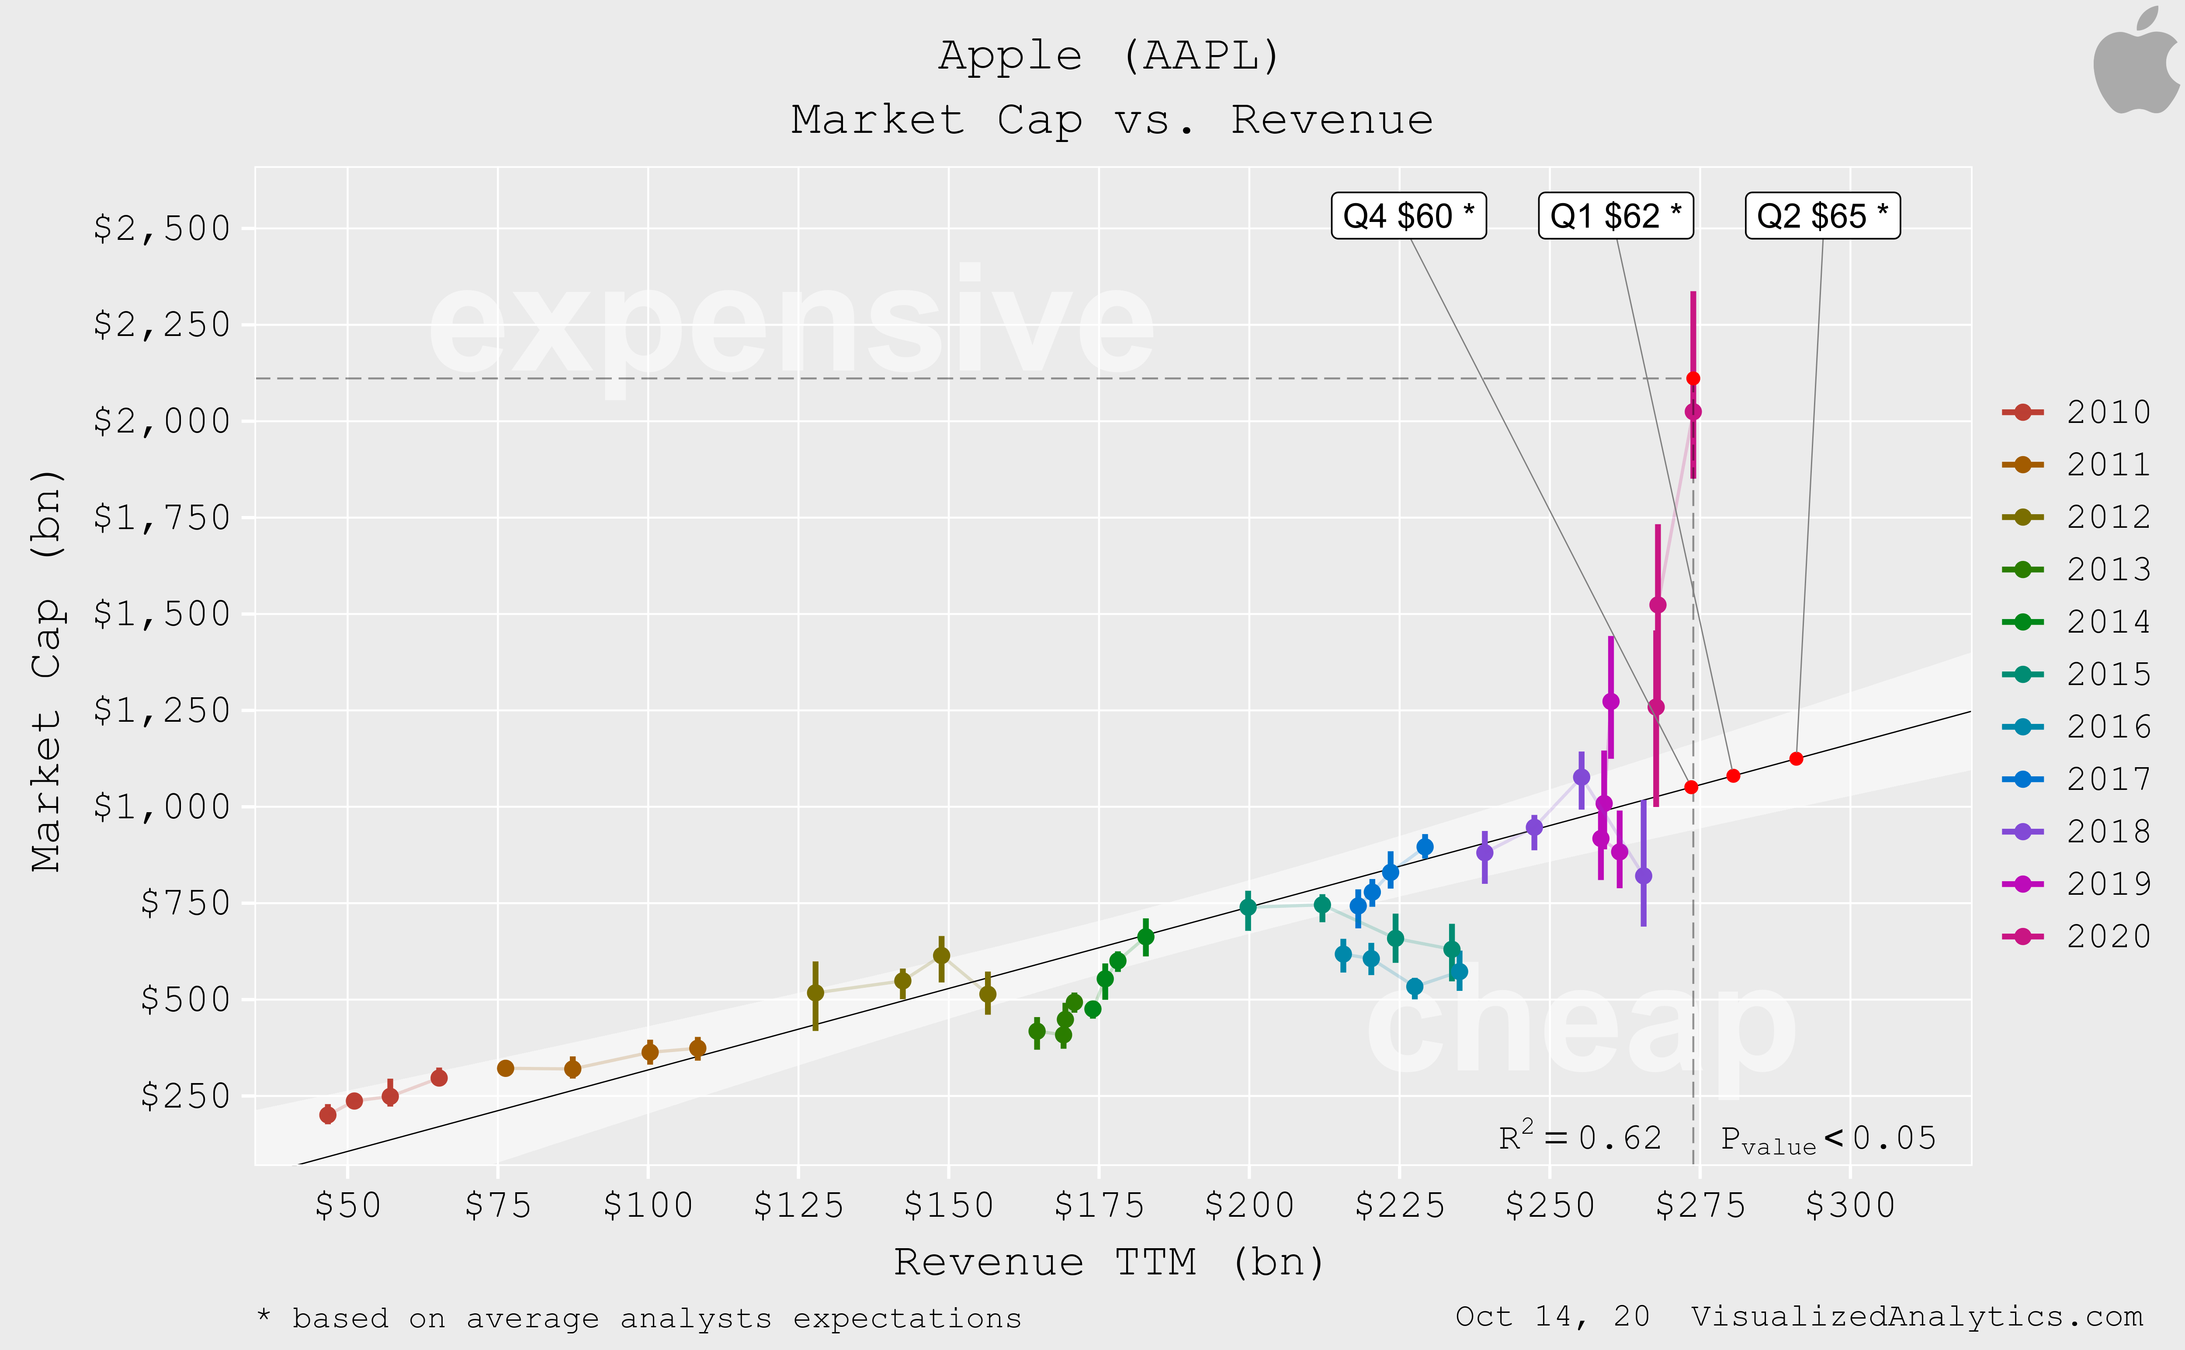Click the $1,500 market cap tick label
Viewport: 2185px width, 1350px height.
[x=162, y=614]
